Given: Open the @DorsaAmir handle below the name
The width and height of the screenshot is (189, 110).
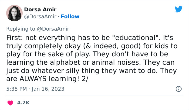Looking at the screenshot, I should click(x=40, y=17).
